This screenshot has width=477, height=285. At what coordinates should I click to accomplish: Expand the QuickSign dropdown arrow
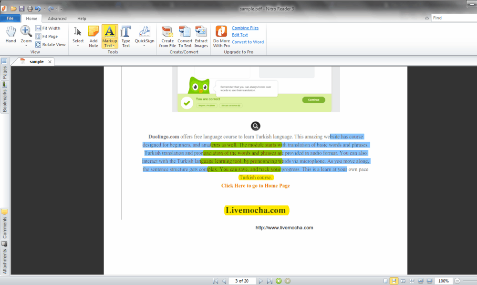(144, 46)
